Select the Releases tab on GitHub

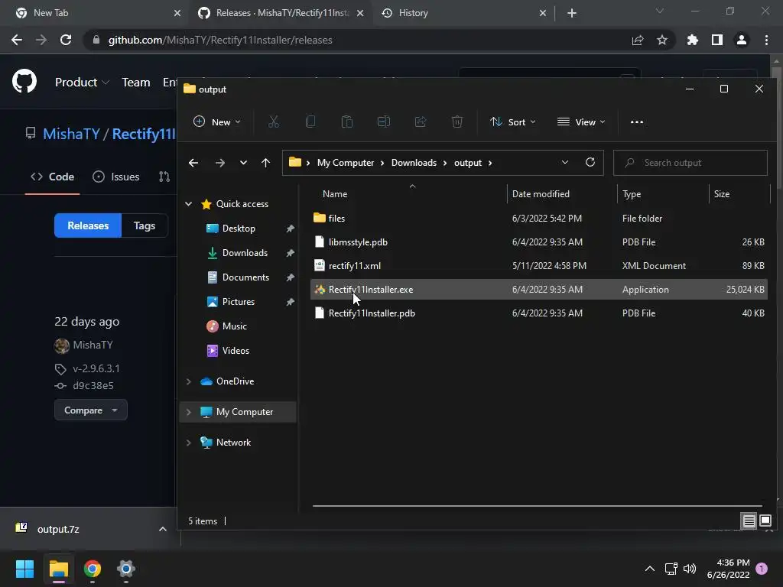pyautogui.click(x=88, y=225)
